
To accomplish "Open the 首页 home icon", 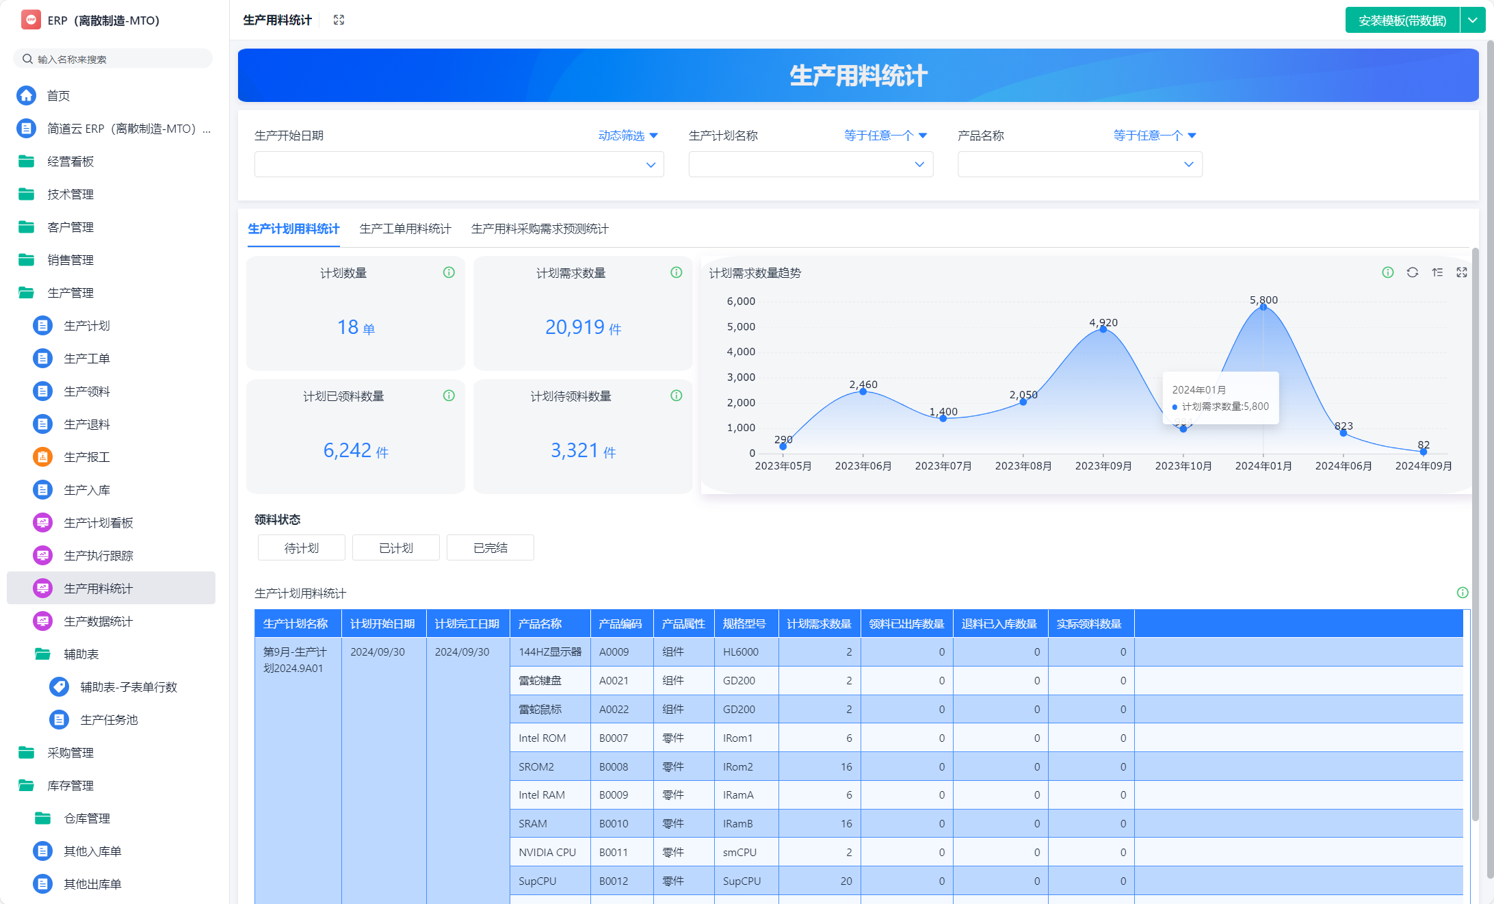I will click(27, 95).
